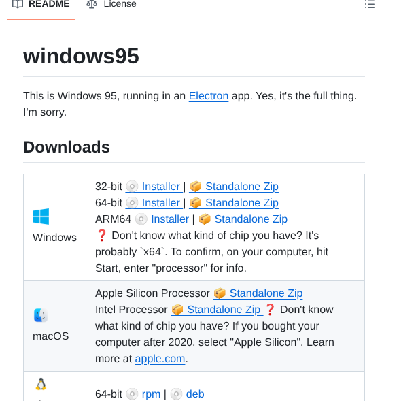Click the red question mark in macOS row
399x401 pixels.
(270, 310)
